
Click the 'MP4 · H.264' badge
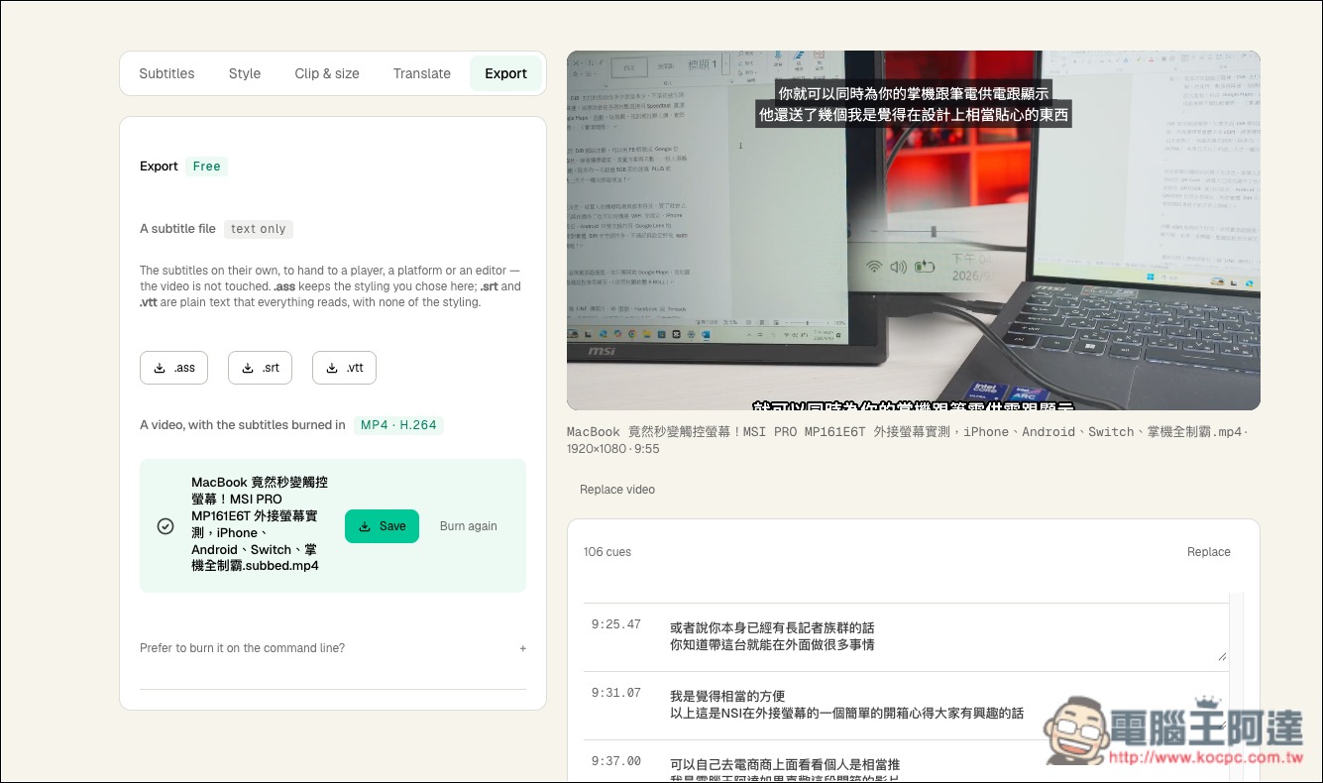coord(398,425)
